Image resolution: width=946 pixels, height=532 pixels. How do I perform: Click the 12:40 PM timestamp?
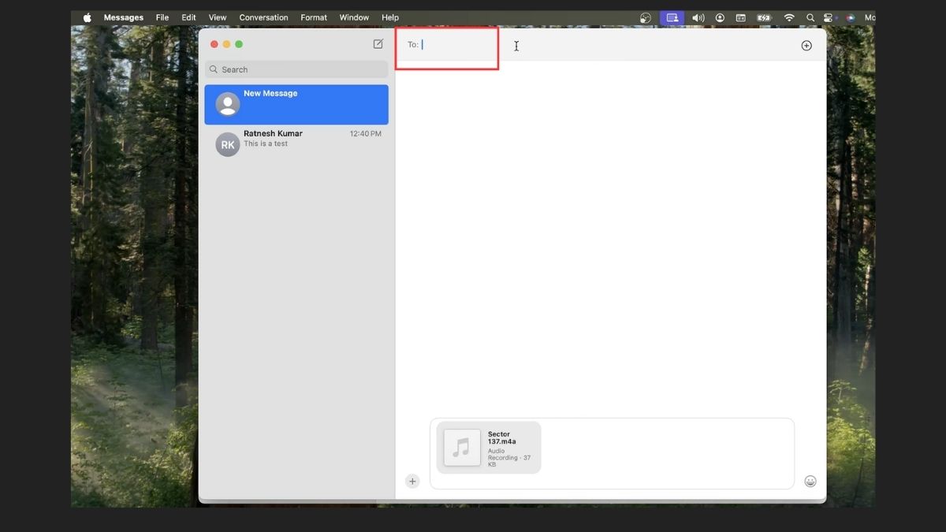[x=366, y=134]
